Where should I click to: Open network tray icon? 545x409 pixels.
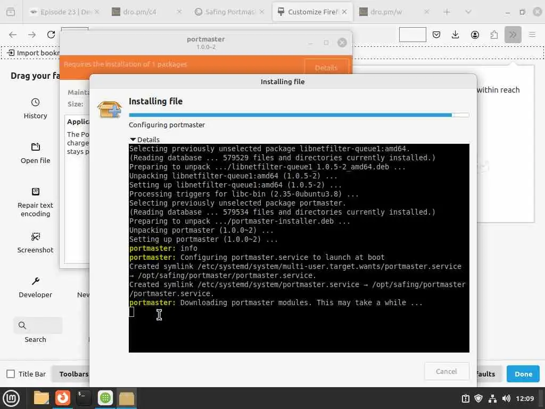[x=492, y=398]
